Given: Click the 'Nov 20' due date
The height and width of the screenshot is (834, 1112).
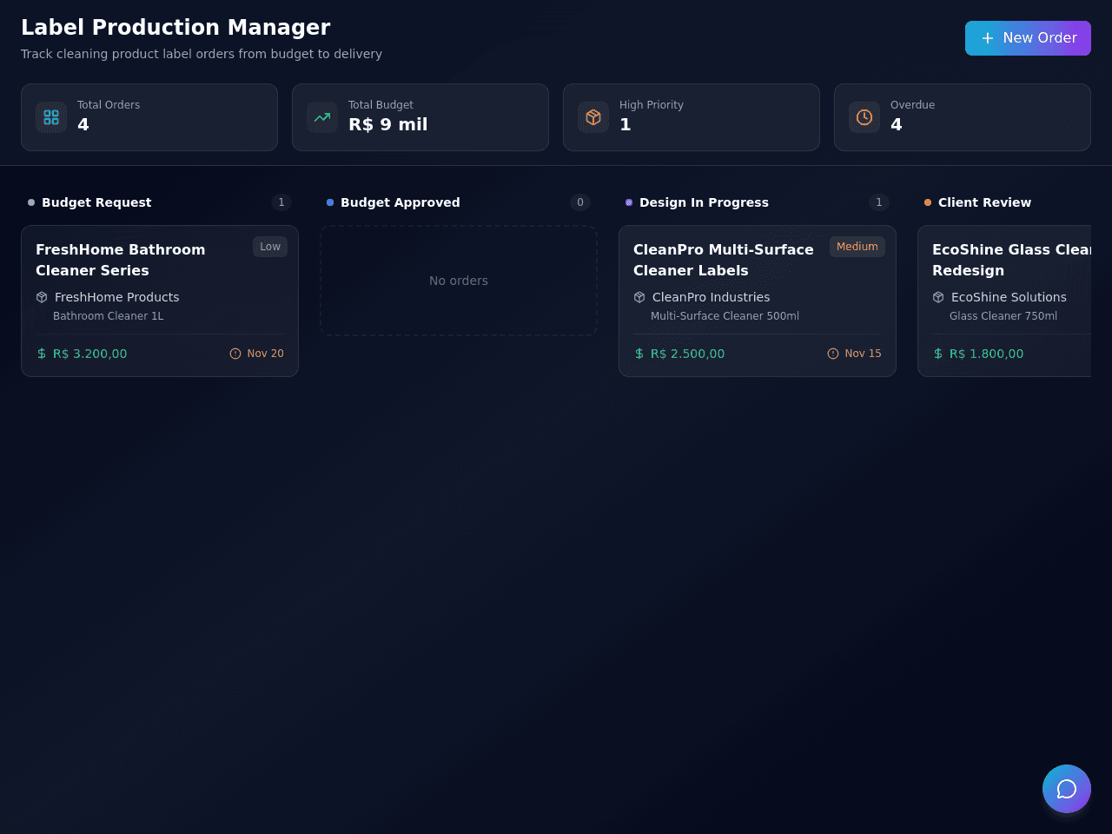Looking at the screenshot, I should click(266, 354).
